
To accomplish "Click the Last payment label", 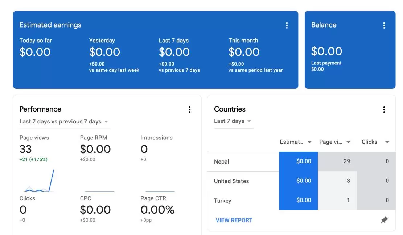I will [x=326, y=63].
